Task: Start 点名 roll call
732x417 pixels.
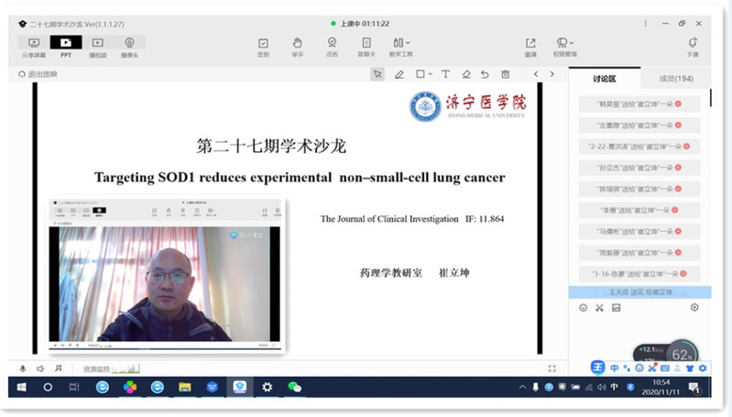Action: click(x=332, y=43)
